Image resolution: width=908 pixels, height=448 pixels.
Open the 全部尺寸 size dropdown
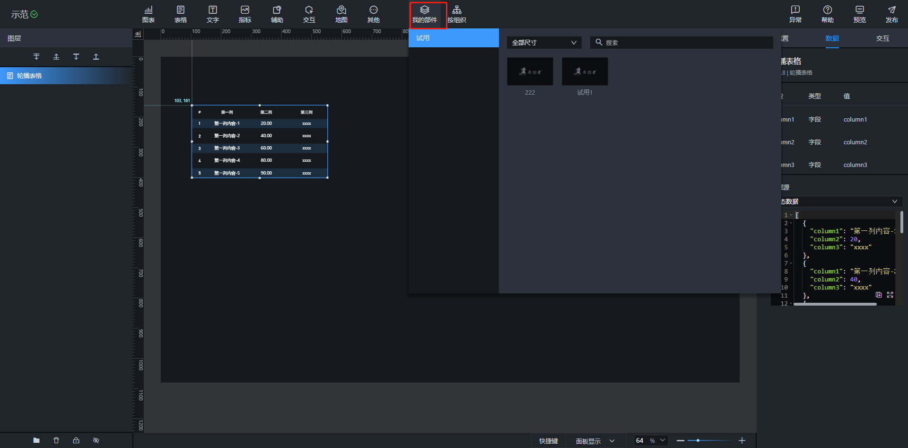[544, 43]
